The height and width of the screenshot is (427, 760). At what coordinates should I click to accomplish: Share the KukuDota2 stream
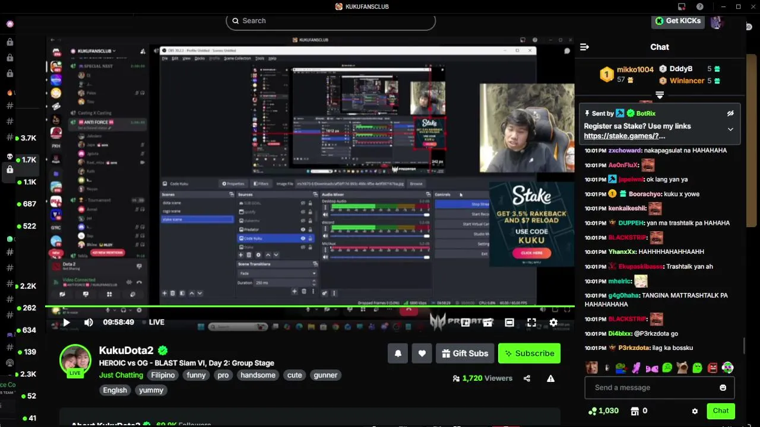click(527, 378)
